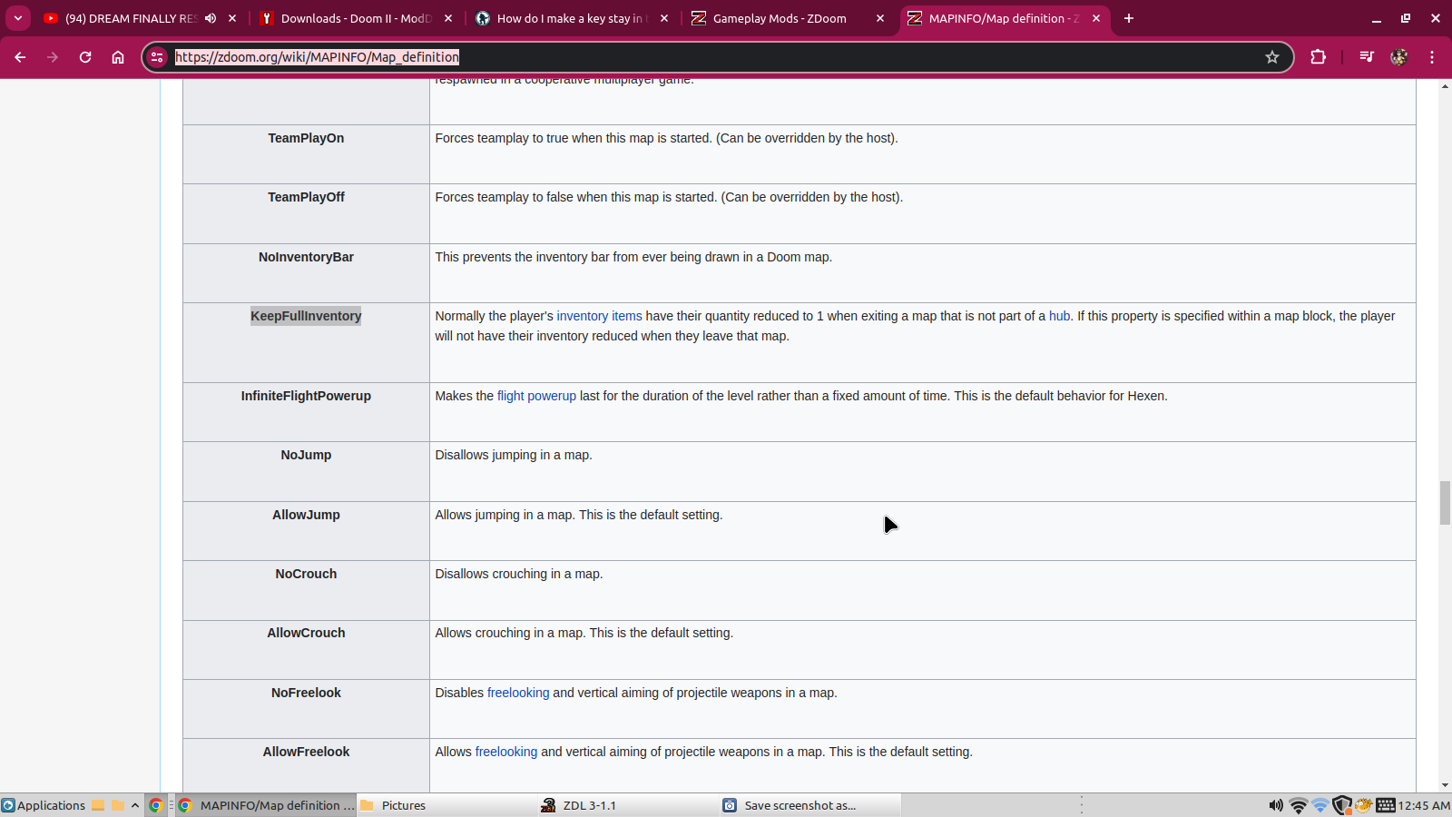
Task: Open the Chrome profile avatar
Action: 1399,57
